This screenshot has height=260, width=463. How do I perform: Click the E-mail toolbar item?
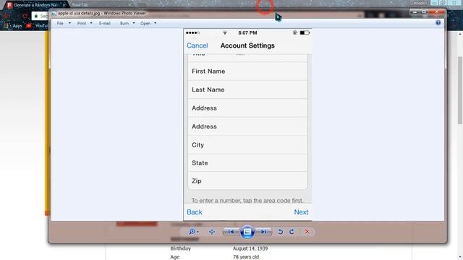coord(104,23)
